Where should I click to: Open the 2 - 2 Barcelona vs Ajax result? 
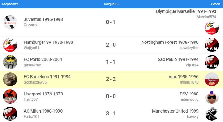click(x=111, y=79)
